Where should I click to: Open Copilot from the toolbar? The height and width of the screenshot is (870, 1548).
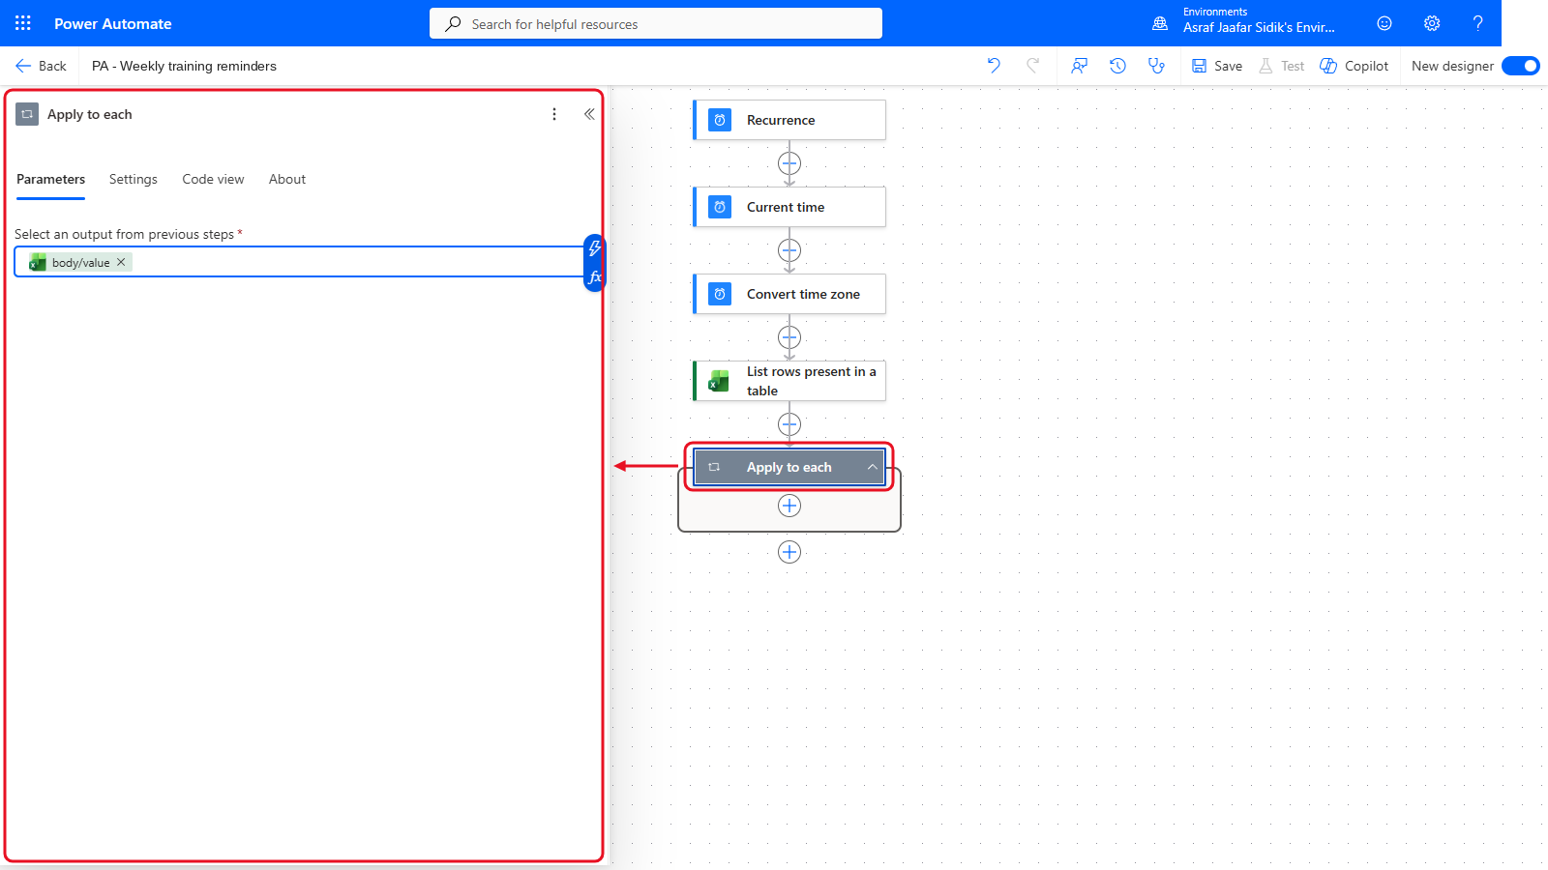(x=1354, y=66)
